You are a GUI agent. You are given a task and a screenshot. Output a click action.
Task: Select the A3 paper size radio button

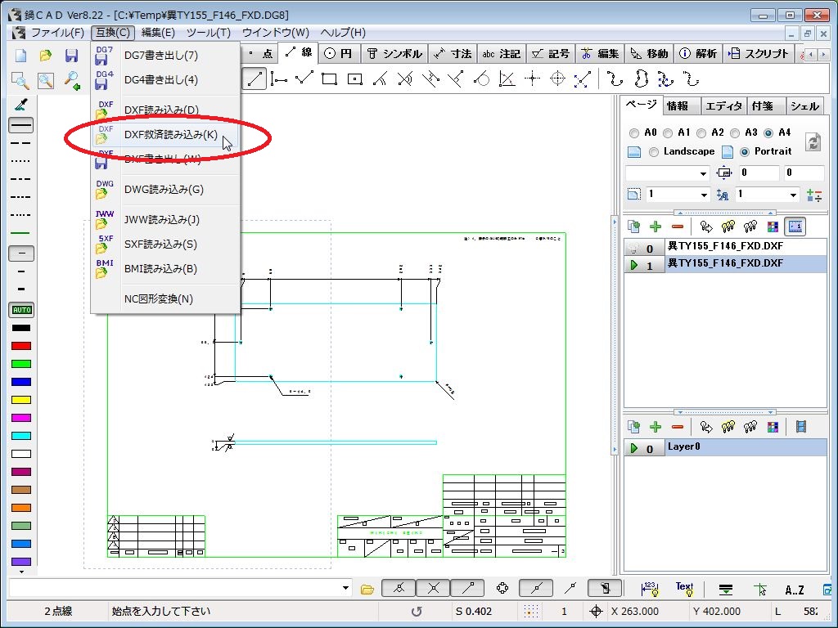coord(735,133)
